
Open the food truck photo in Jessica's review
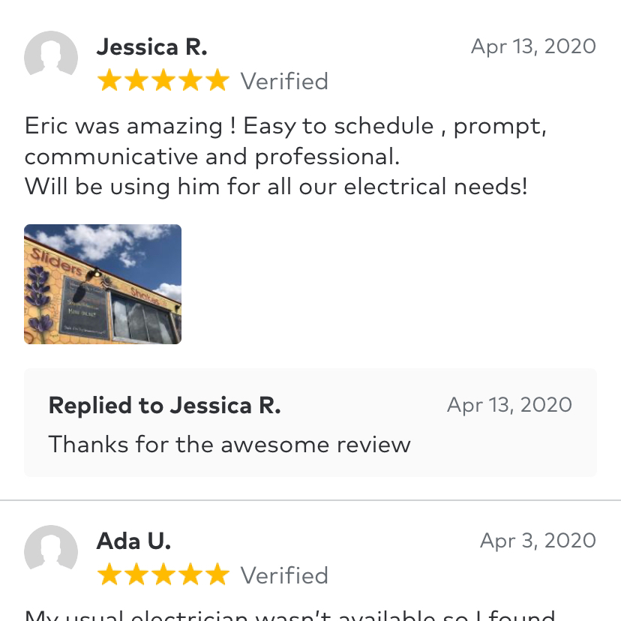(x=103, y=284)
